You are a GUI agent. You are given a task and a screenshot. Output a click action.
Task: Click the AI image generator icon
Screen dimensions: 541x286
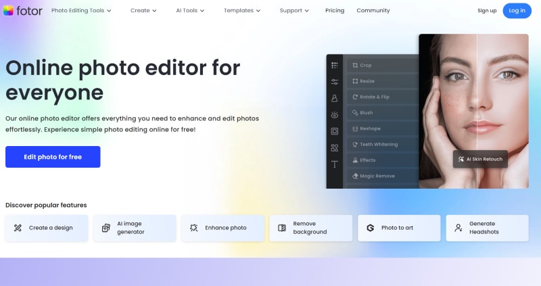pos(106,228)
